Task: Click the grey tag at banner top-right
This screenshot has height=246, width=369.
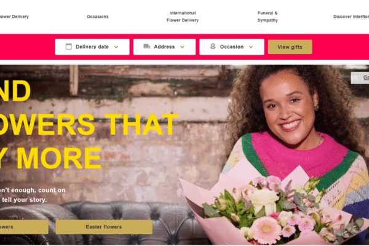Action: (360, 77)
